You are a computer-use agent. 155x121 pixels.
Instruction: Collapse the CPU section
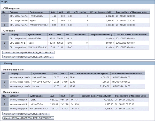pos(2,2)
